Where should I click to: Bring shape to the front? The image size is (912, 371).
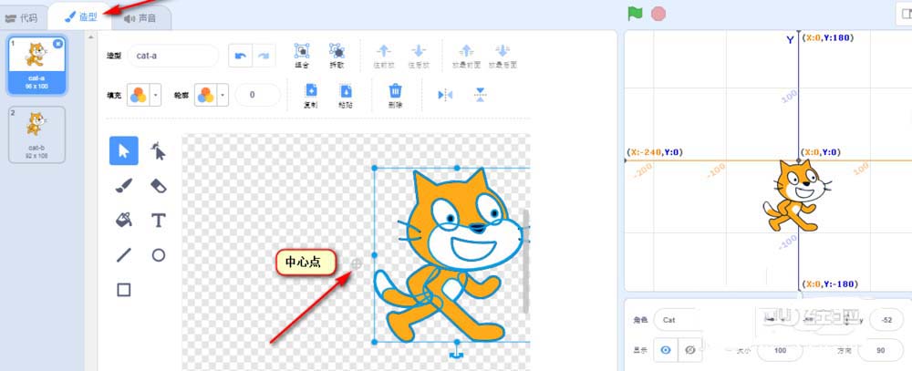[468, 56]
